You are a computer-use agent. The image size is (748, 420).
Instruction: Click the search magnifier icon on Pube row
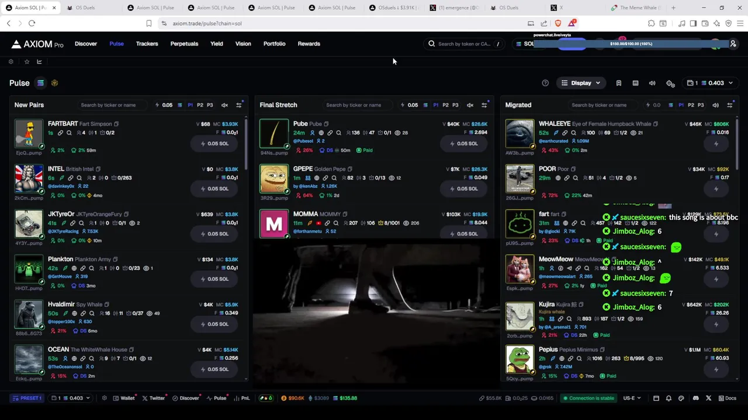338,132
